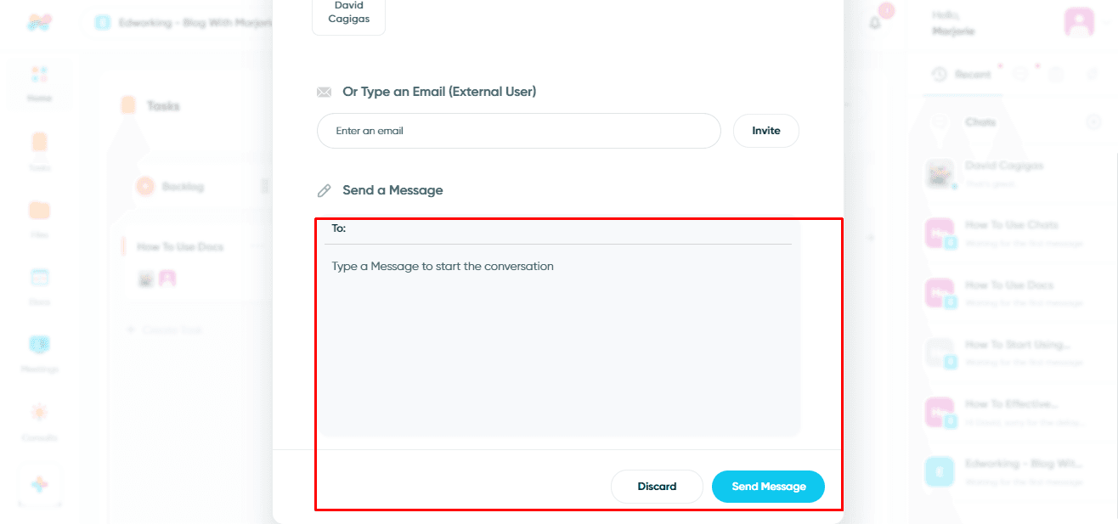Viewport: 1118px width, 524px height.
Task: Click Marjorie's profile avatar
Action: tap(1079, 22)
